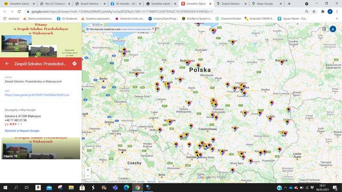Open Windows search from the taskbar
342x192 pixels.
[16, 187]
